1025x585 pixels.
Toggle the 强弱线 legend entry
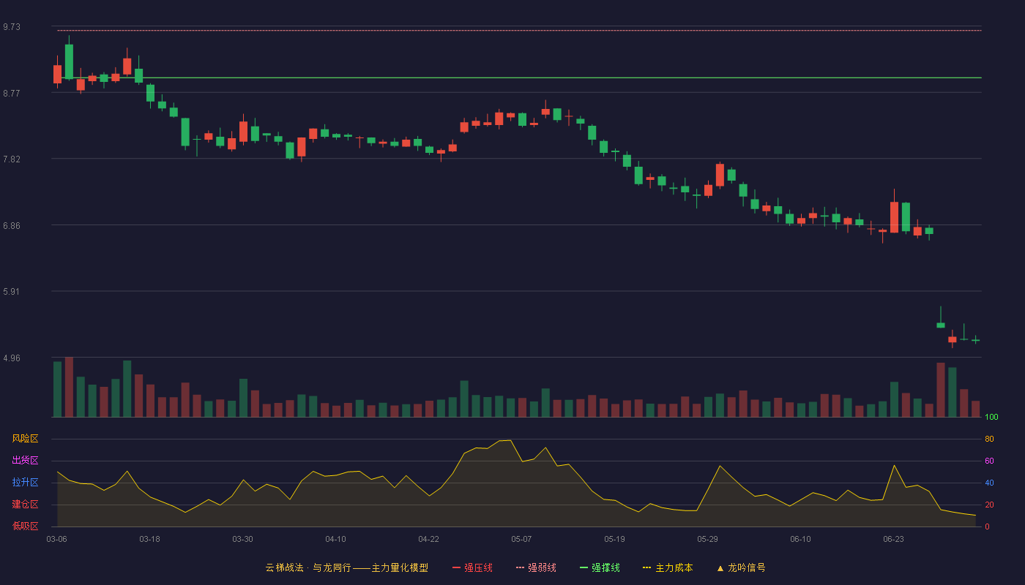point(536,567)
